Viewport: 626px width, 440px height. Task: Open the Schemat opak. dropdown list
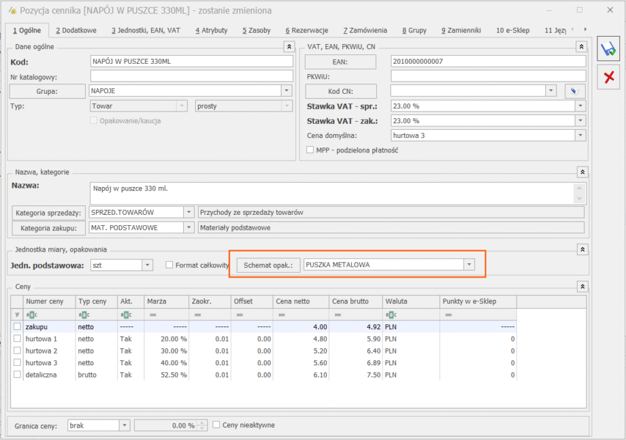[x=468, y=265]
